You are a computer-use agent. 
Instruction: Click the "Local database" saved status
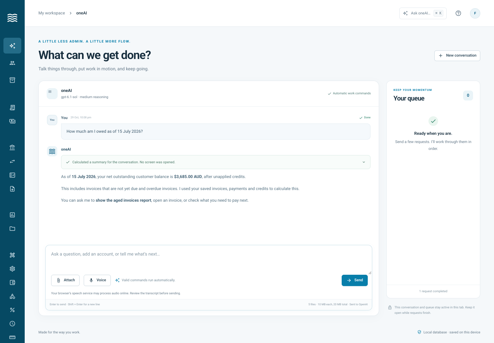point(449,332)
